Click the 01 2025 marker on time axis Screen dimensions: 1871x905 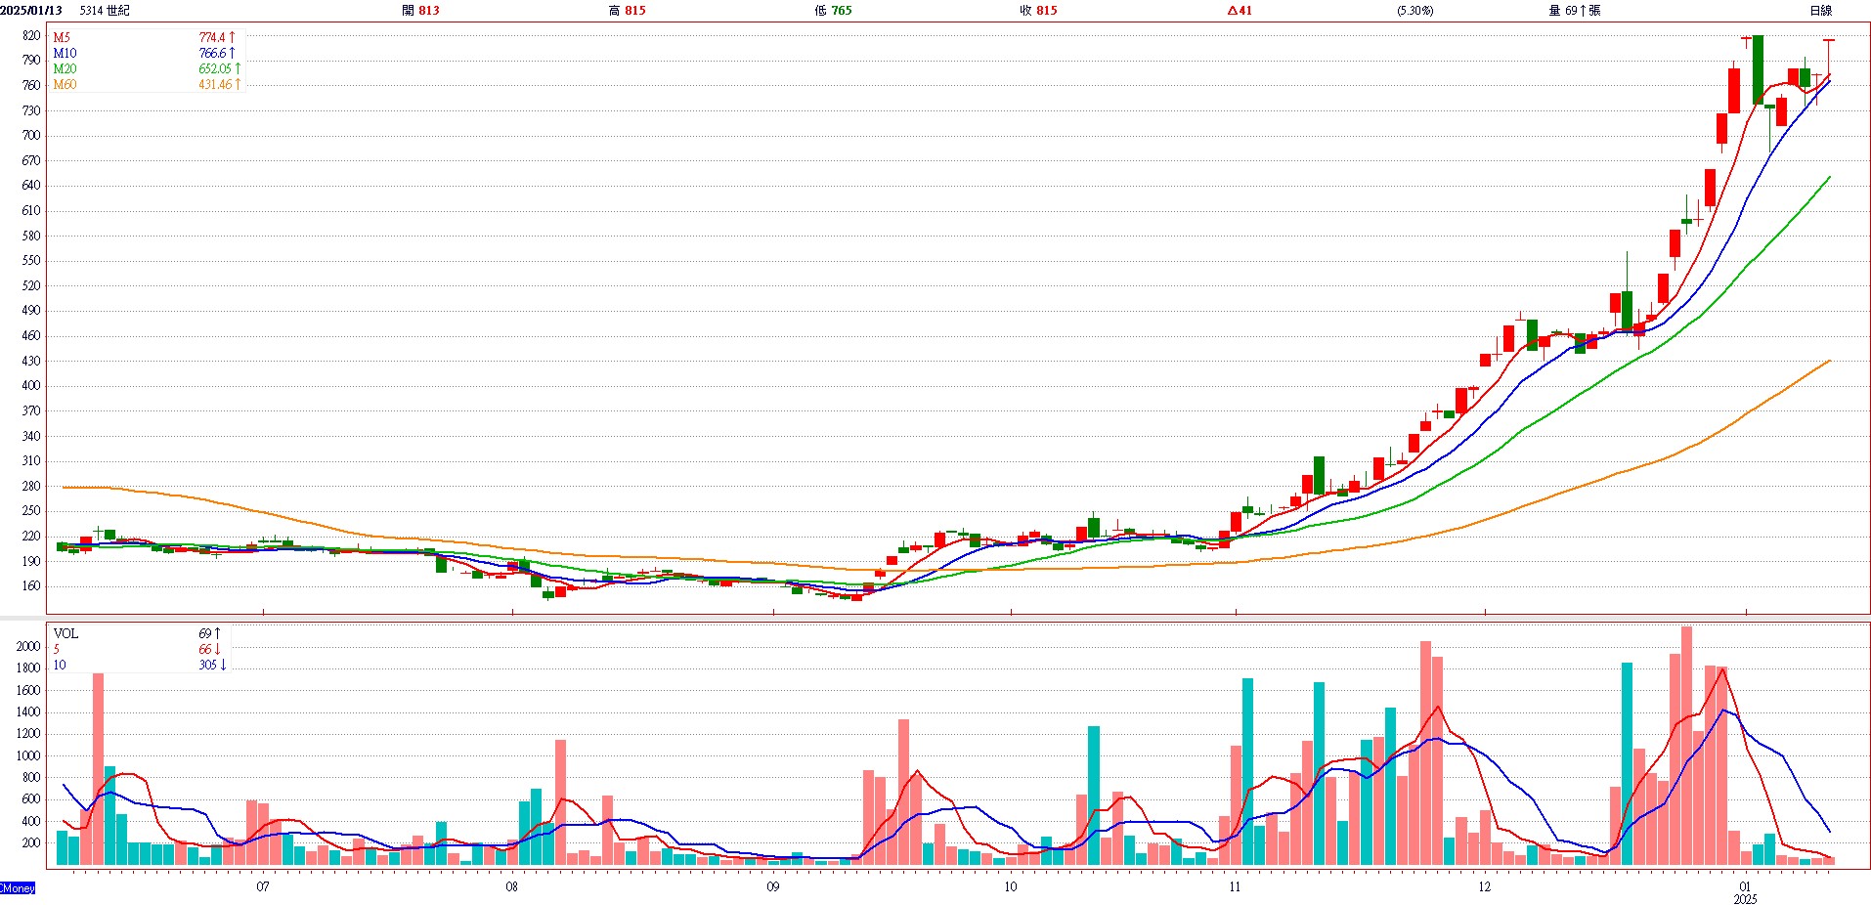pos(1745,892)
